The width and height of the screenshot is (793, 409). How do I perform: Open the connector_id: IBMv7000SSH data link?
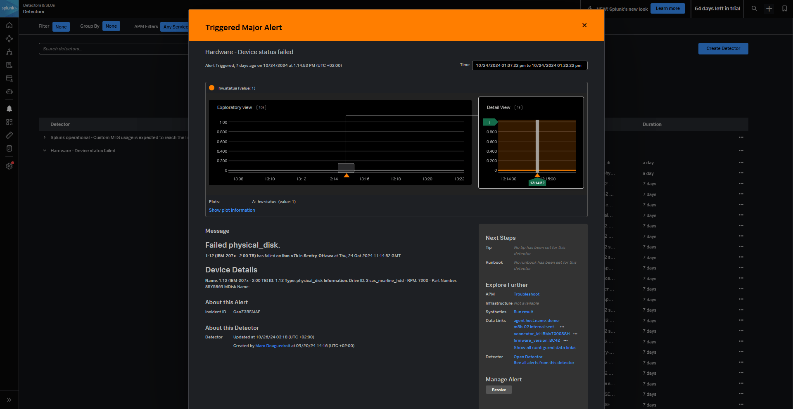tap(541, 334)
